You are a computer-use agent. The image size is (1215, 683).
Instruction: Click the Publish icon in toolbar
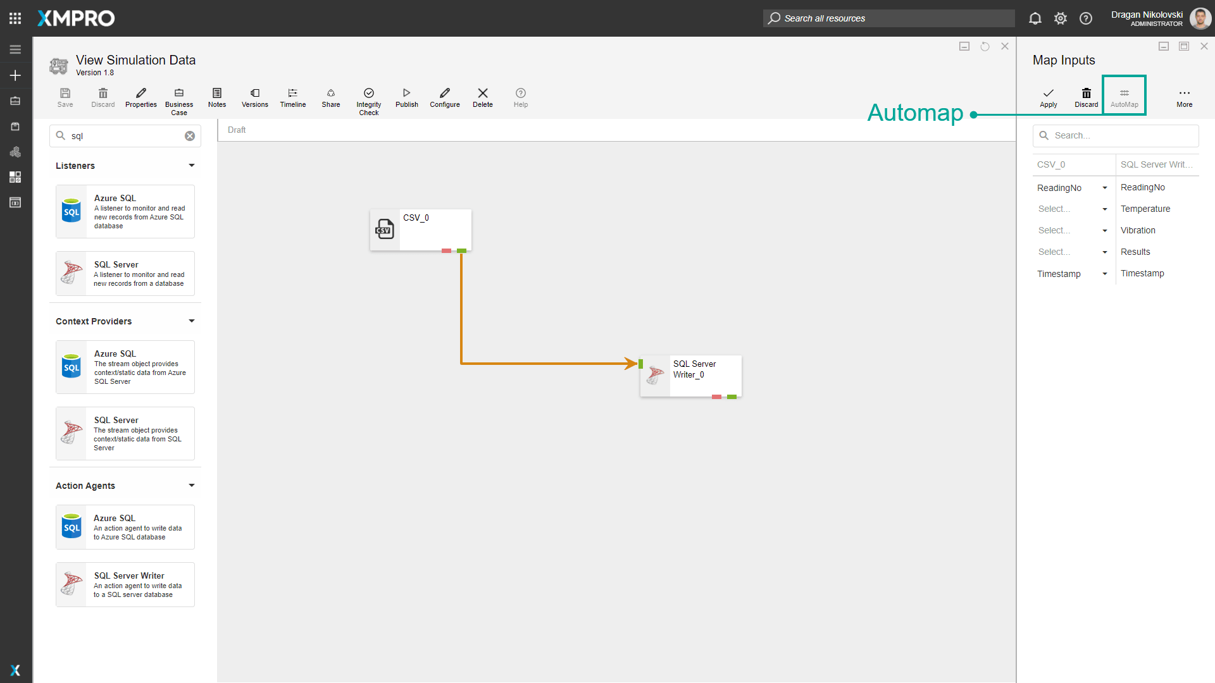click(406, 97)
